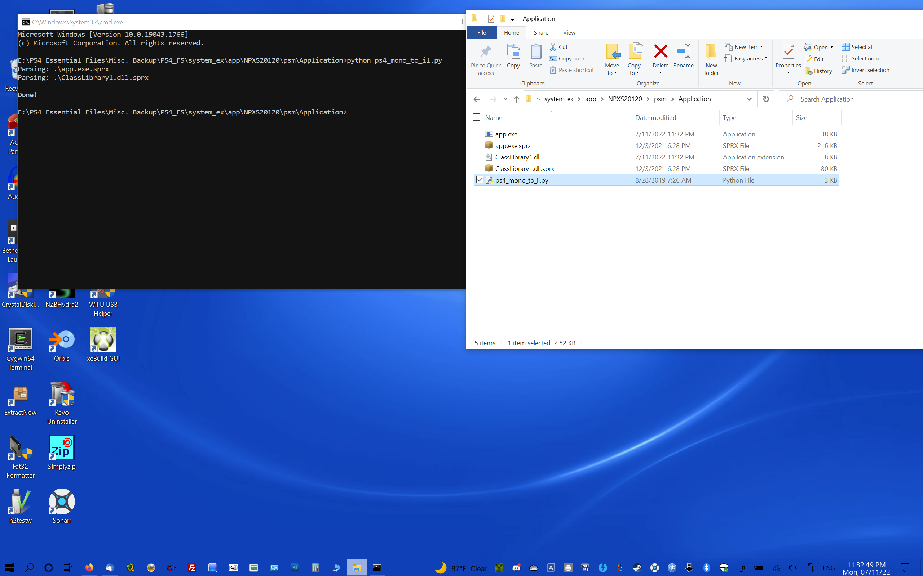
Task: Switch to the Share ribbon tab
Action: pyautogui.click(x=541, y=32)
